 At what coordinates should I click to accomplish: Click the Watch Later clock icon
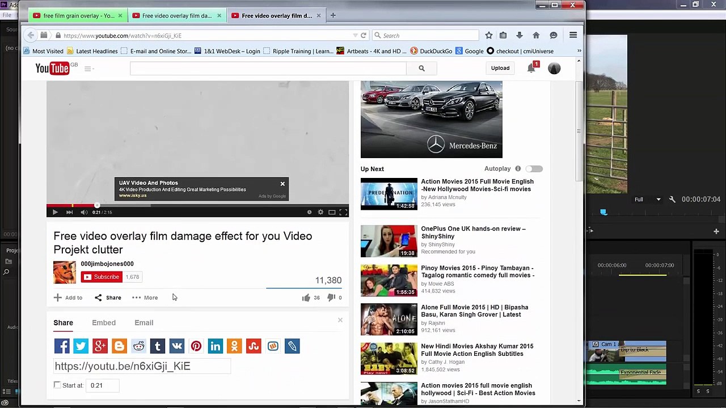click(x=309, y=212)
